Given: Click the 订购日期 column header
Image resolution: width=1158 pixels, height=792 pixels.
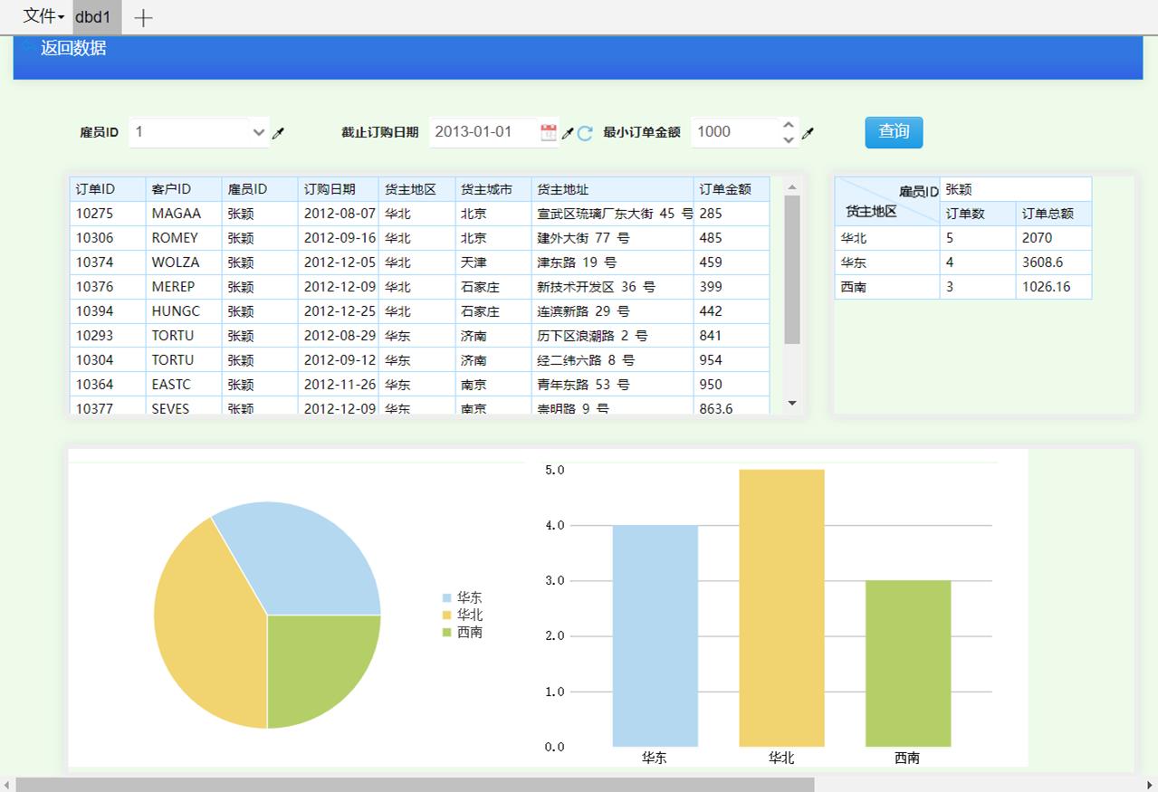Looking at the screenshot, I should 339,189.
